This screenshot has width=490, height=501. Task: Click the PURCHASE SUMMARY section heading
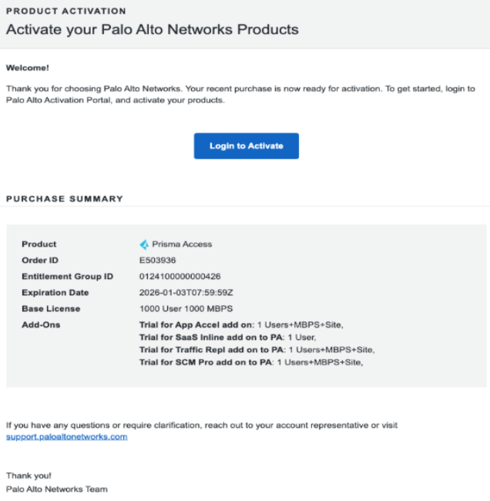[x=65, y=199]
